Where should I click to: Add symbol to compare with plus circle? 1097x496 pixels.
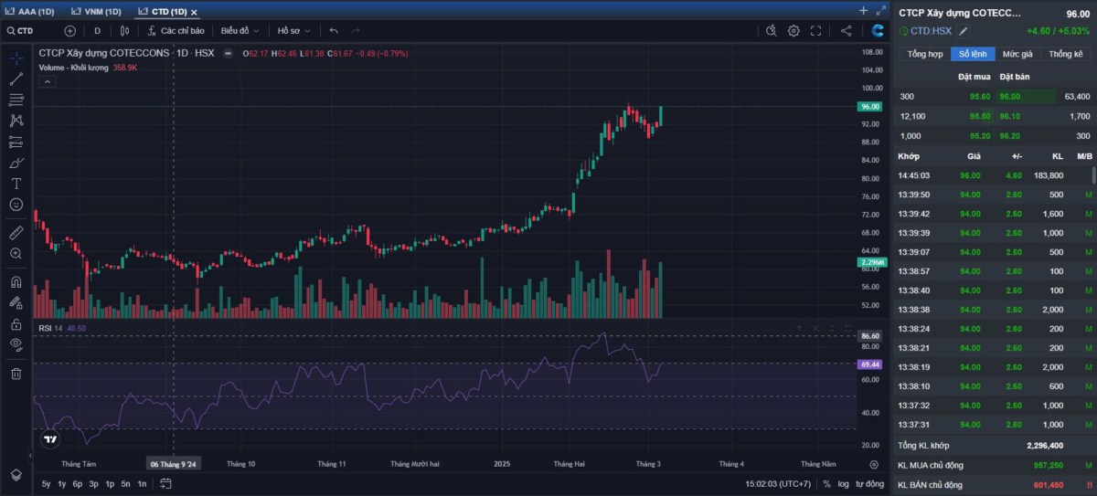click(x=69, y=30)
